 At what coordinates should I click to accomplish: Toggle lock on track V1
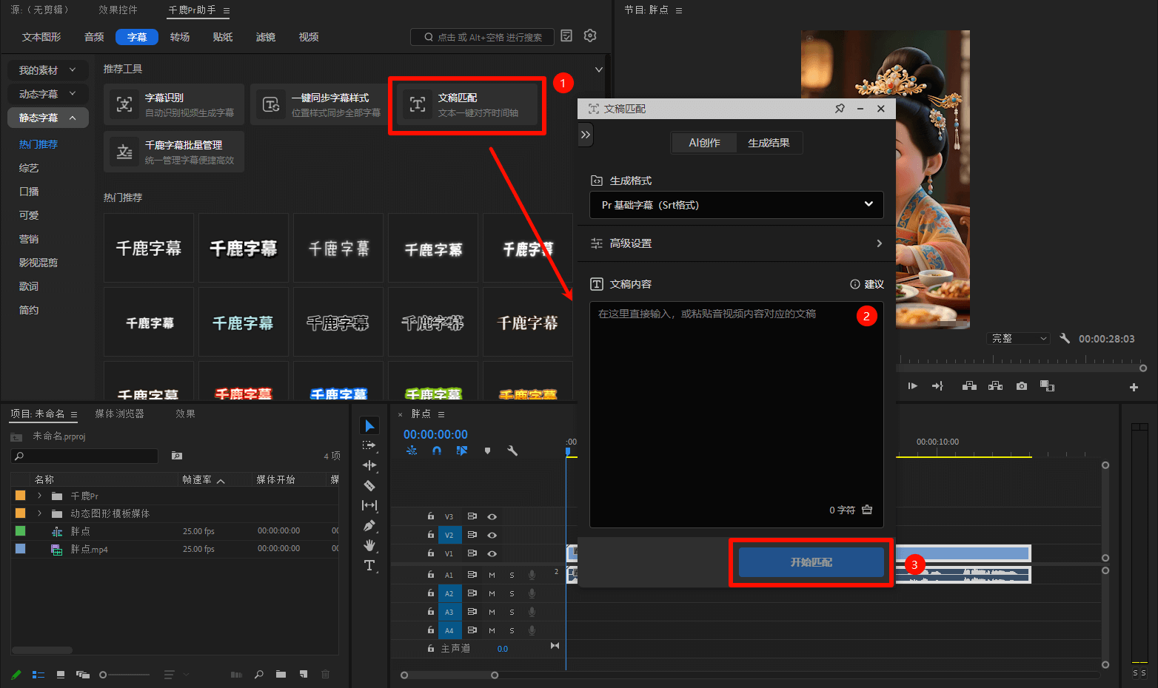[430, 553]
